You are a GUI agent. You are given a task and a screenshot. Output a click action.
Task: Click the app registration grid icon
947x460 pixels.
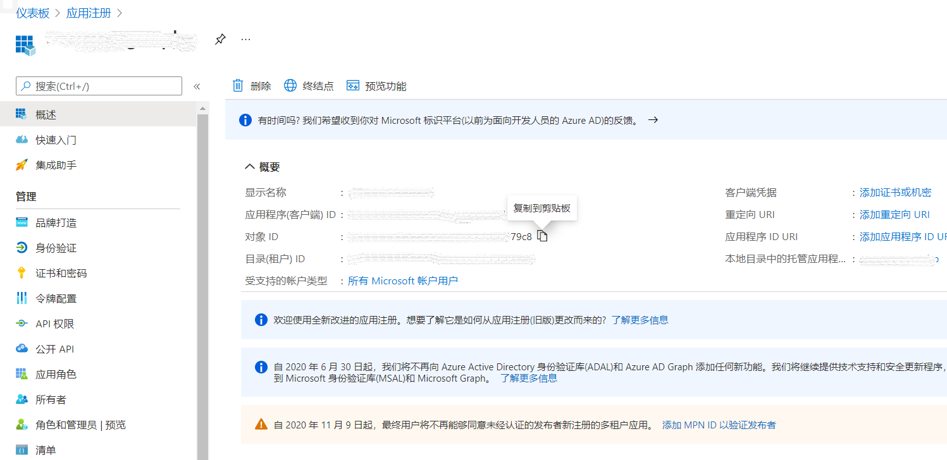click(x=24, y=44)
